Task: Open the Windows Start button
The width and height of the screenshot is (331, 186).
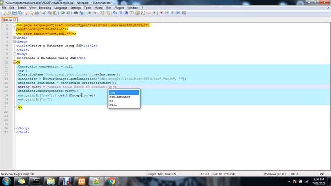Action: point(6,181)
